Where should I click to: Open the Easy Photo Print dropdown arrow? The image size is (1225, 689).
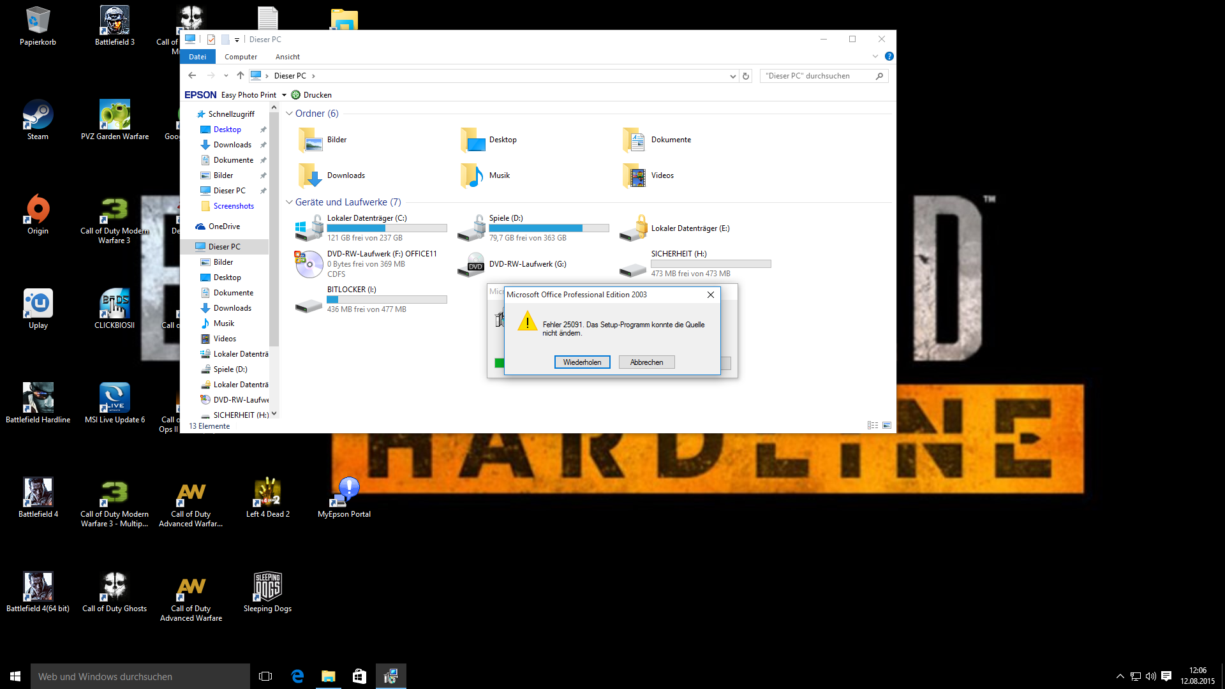click(x=284, y=95)
